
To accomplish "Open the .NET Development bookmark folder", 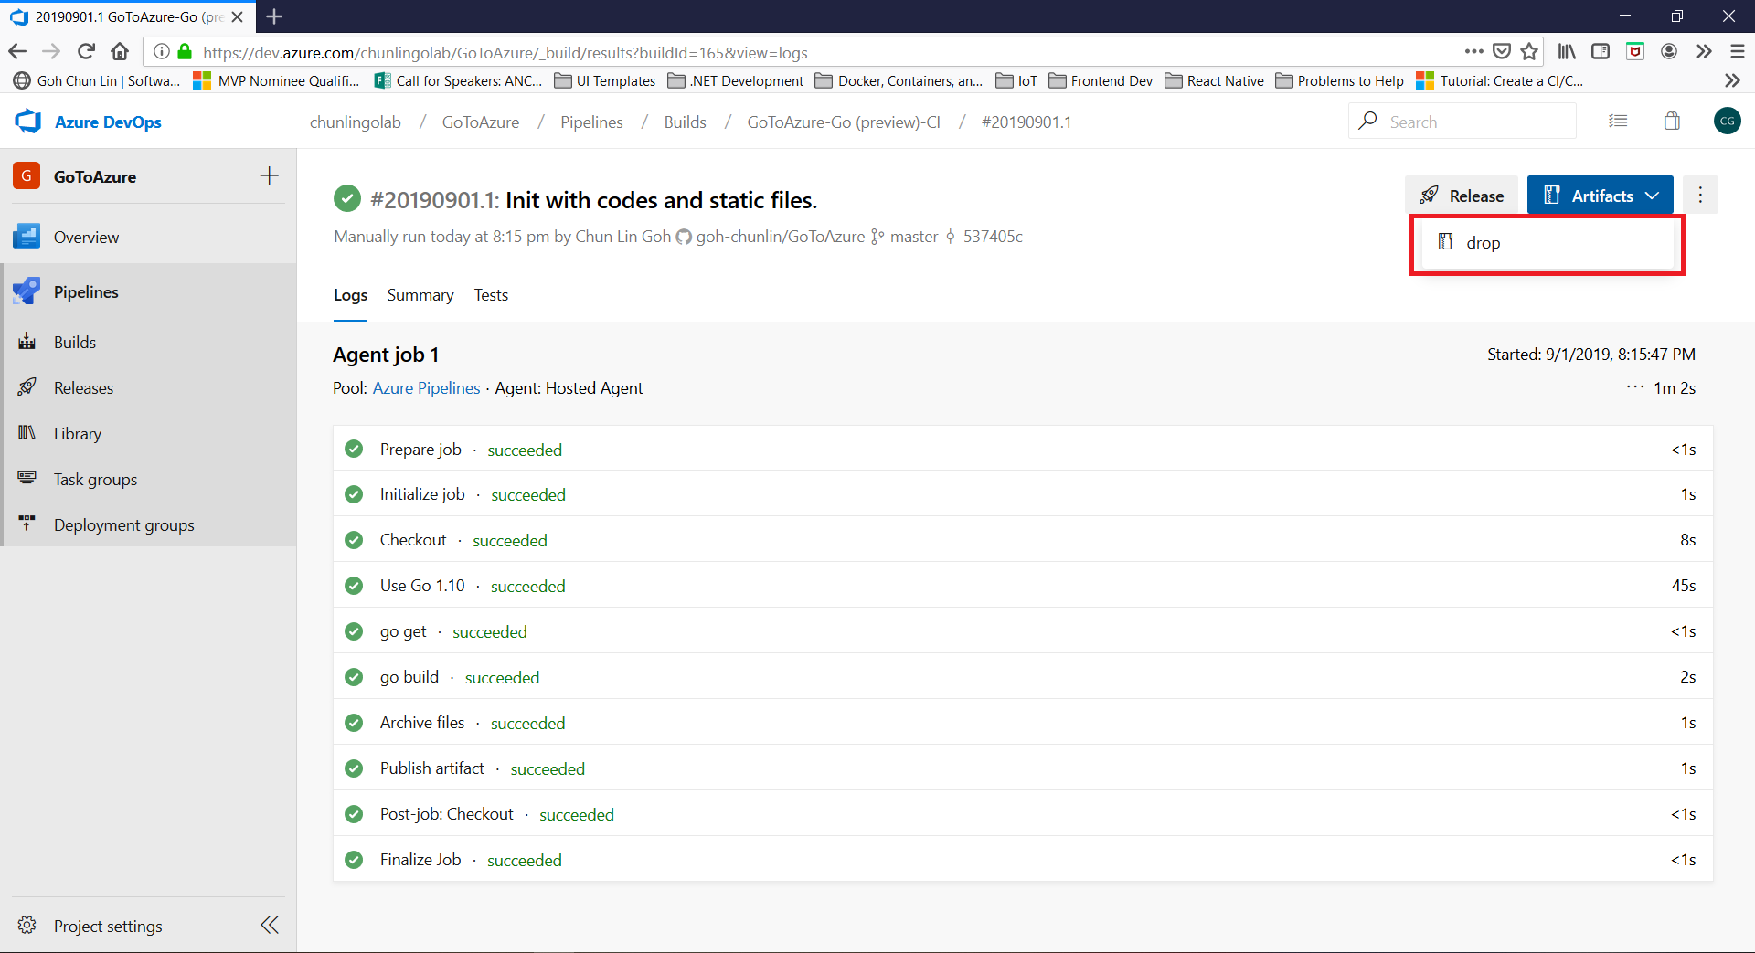I will pyautogui.click(x=736, y=81).
